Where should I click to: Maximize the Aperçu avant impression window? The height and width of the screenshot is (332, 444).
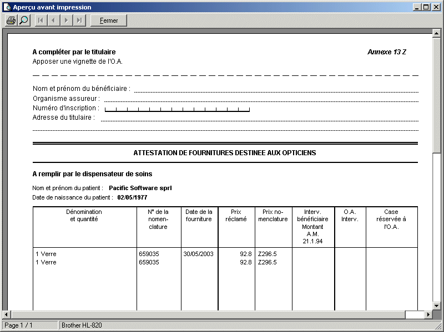pyautogui.click(x=426, y=7)
